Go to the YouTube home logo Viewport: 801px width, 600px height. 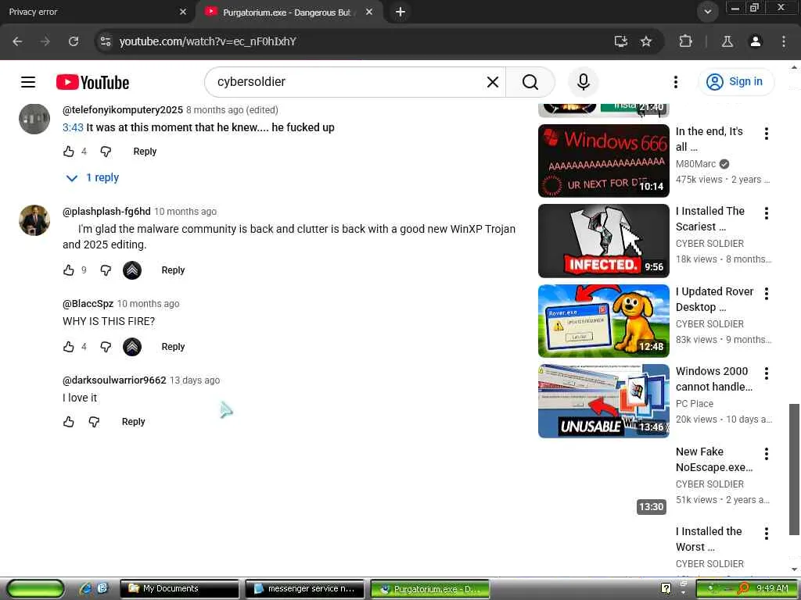tap(92, 82)
